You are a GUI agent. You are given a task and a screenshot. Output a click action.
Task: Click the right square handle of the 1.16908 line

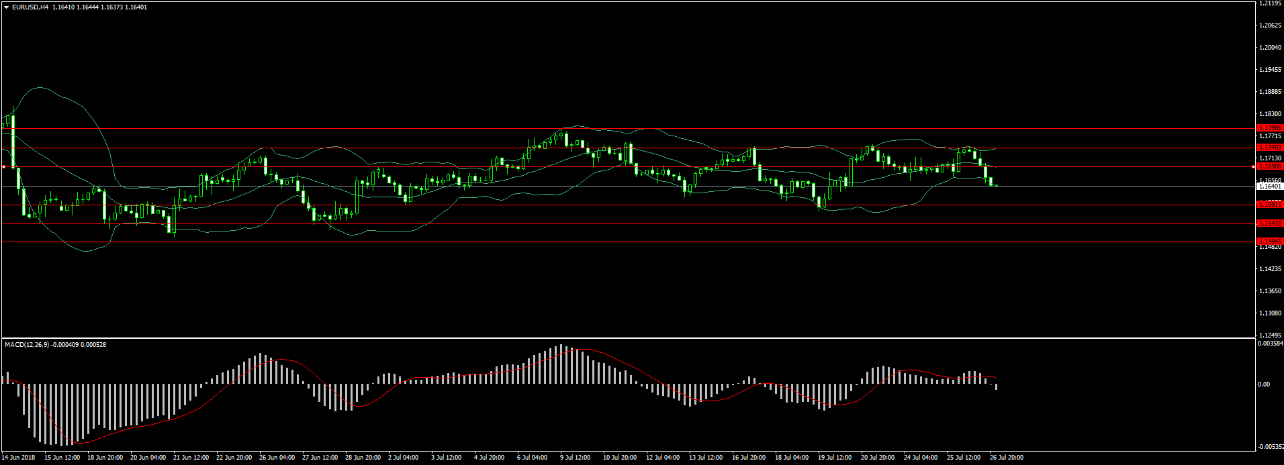click(1253, 166)
